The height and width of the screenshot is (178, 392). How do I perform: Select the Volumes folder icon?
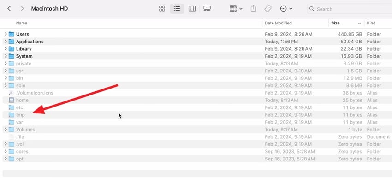11,129
